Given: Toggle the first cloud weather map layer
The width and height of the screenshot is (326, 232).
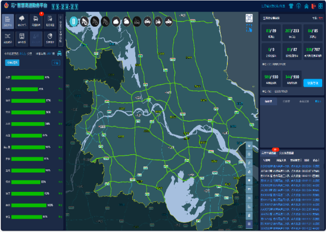Looking at the screenshot, I should (116, 22).
